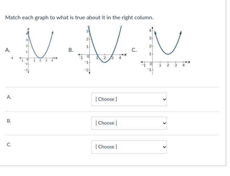Click the x-axis label on graph C
The height and width of the screenshot is (176, 230).
click(x=189, y=62)
